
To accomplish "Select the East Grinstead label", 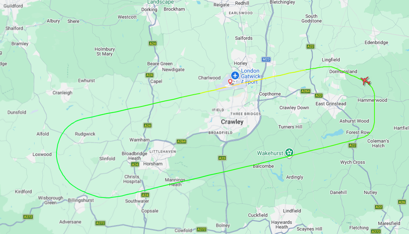I will (331, 104).
